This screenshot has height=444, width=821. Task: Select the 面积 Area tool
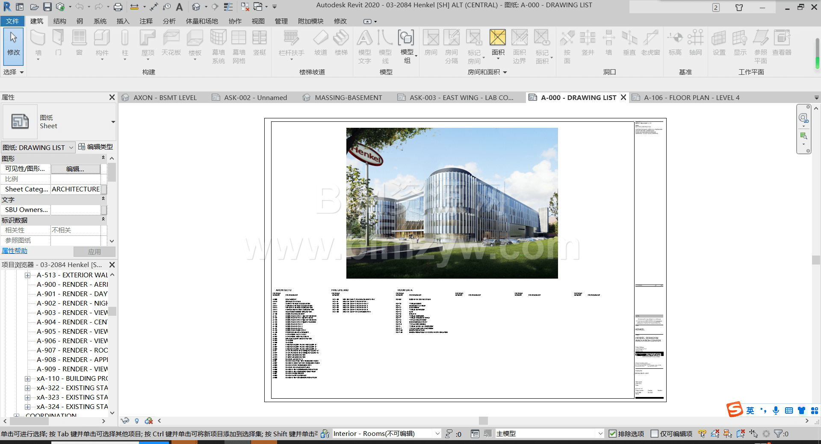[498, 44]
